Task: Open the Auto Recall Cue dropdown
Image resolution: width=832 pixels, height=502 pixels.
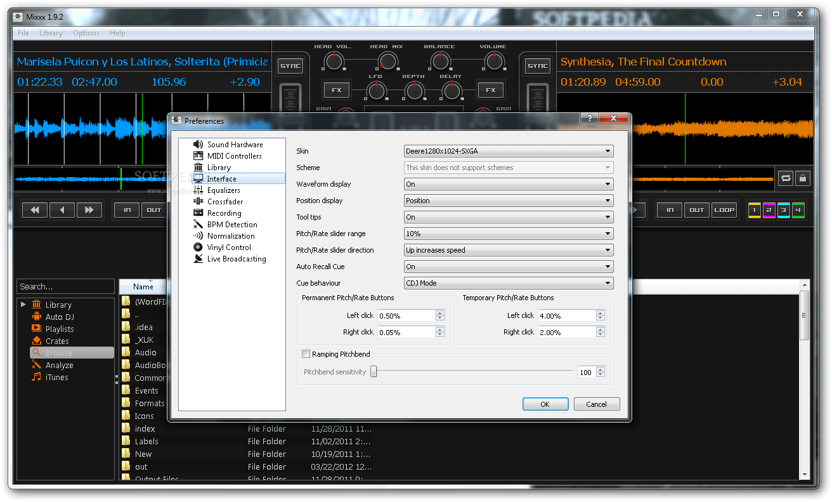Action: tap(509, 267)
